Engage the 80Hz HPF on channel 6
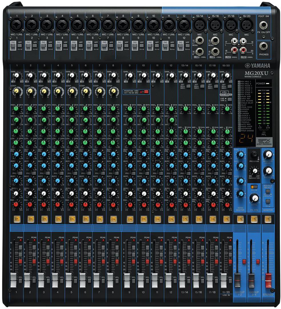Image resolution: width=281 pixels, height=309 pixels. tap(96, 46)
